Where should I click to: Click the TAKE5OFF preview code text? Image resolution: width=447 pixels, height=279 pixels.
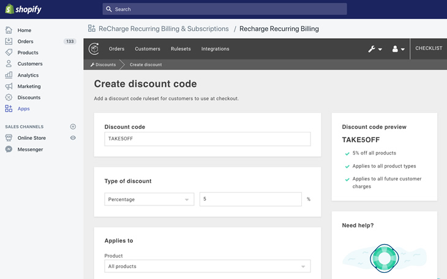361,140
